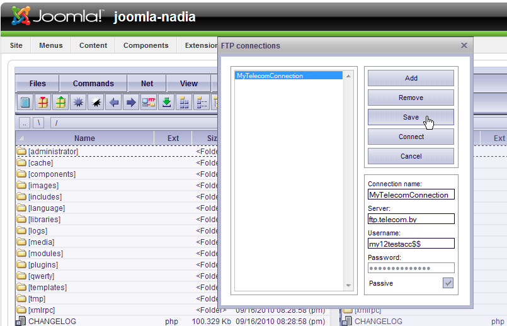Screen dimensions: 507x326
Task: Click the connections list scrollbar up arrow
Action: tap(348, 76)
